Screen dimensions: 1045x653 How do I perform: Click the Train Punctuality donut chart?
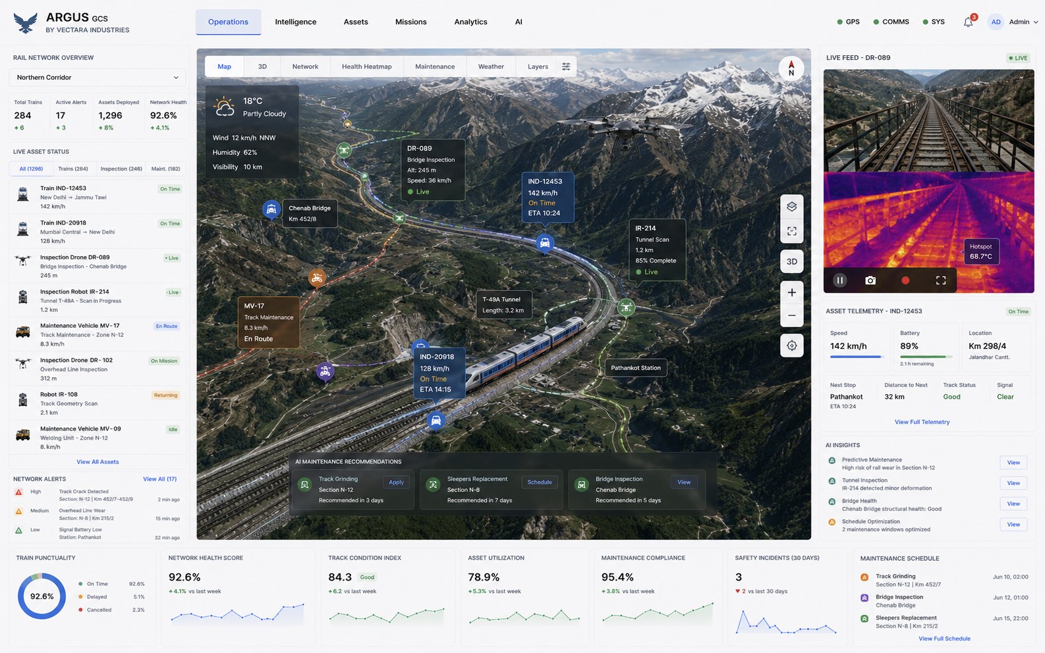coord(42,596)
